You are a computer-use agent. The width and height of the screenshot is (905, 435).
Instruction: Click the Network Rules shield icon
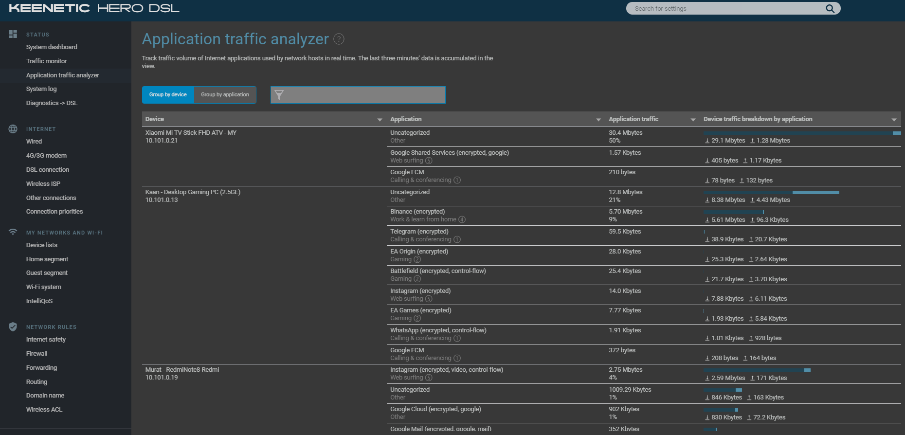point(13,326)
